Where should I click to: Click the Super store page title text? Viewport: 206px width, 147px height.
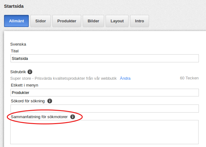click(64, 78)
